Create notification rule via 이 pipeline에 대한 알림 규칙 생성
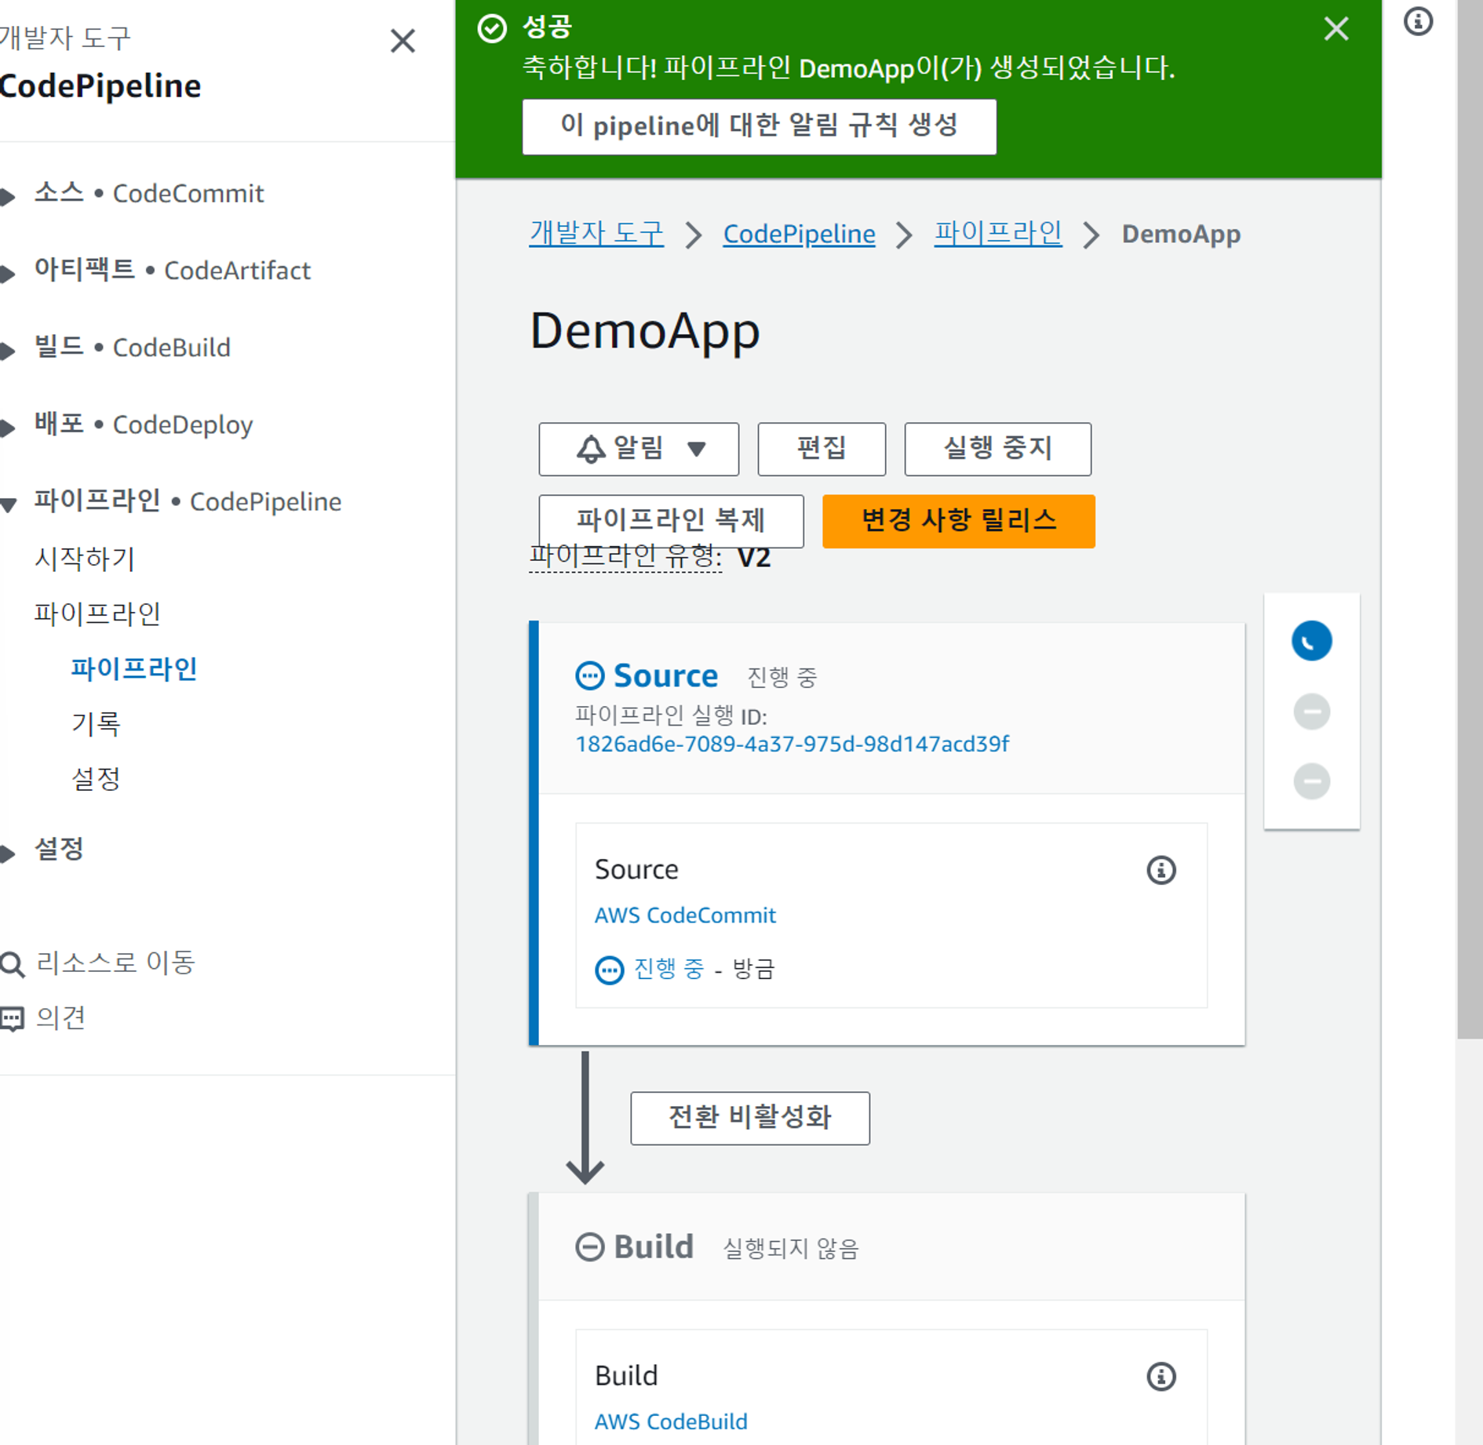Viewport: 1483px width, 1445px height. (759, 126)
